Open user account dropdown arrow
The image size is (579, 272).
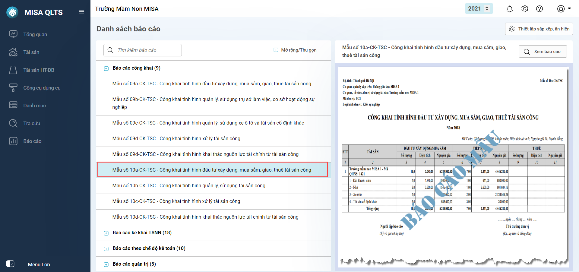(569, 8)
